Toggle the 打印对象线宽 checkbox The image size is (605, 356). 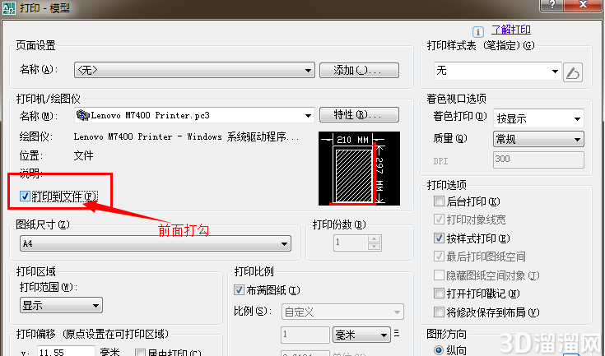(439, 220)
